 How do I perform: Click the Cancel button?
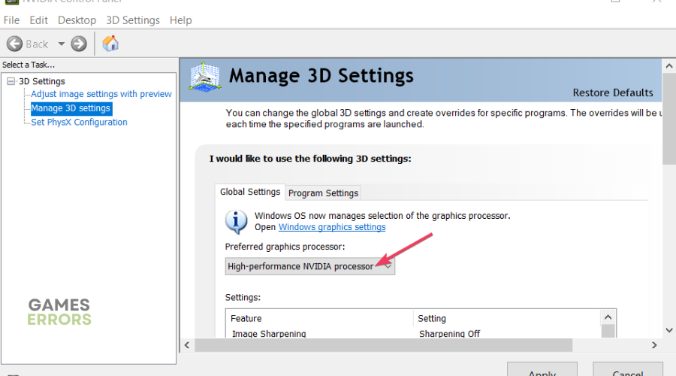coord(628,369)
